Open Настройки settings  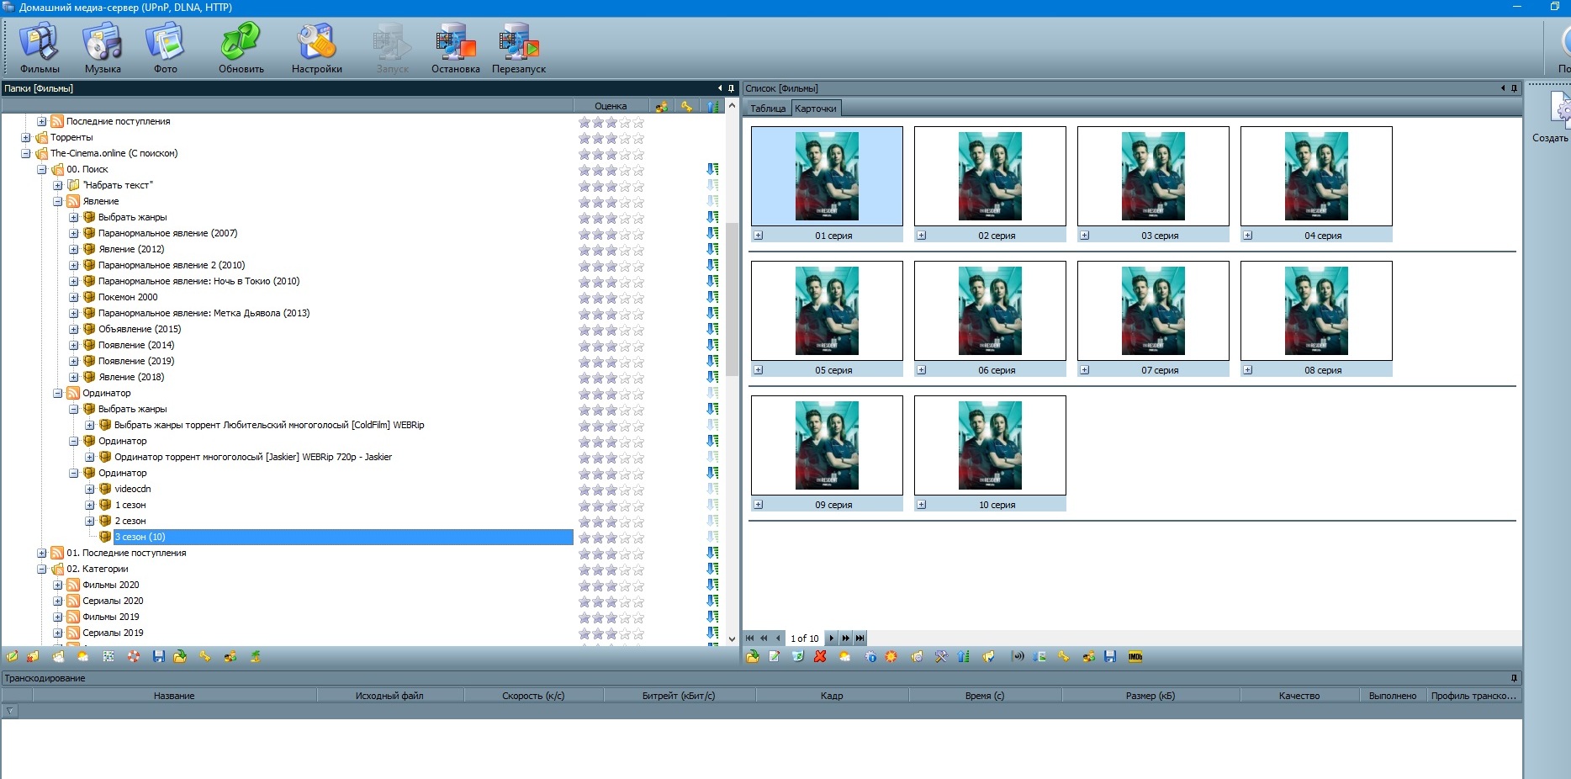tap(316, 49)
